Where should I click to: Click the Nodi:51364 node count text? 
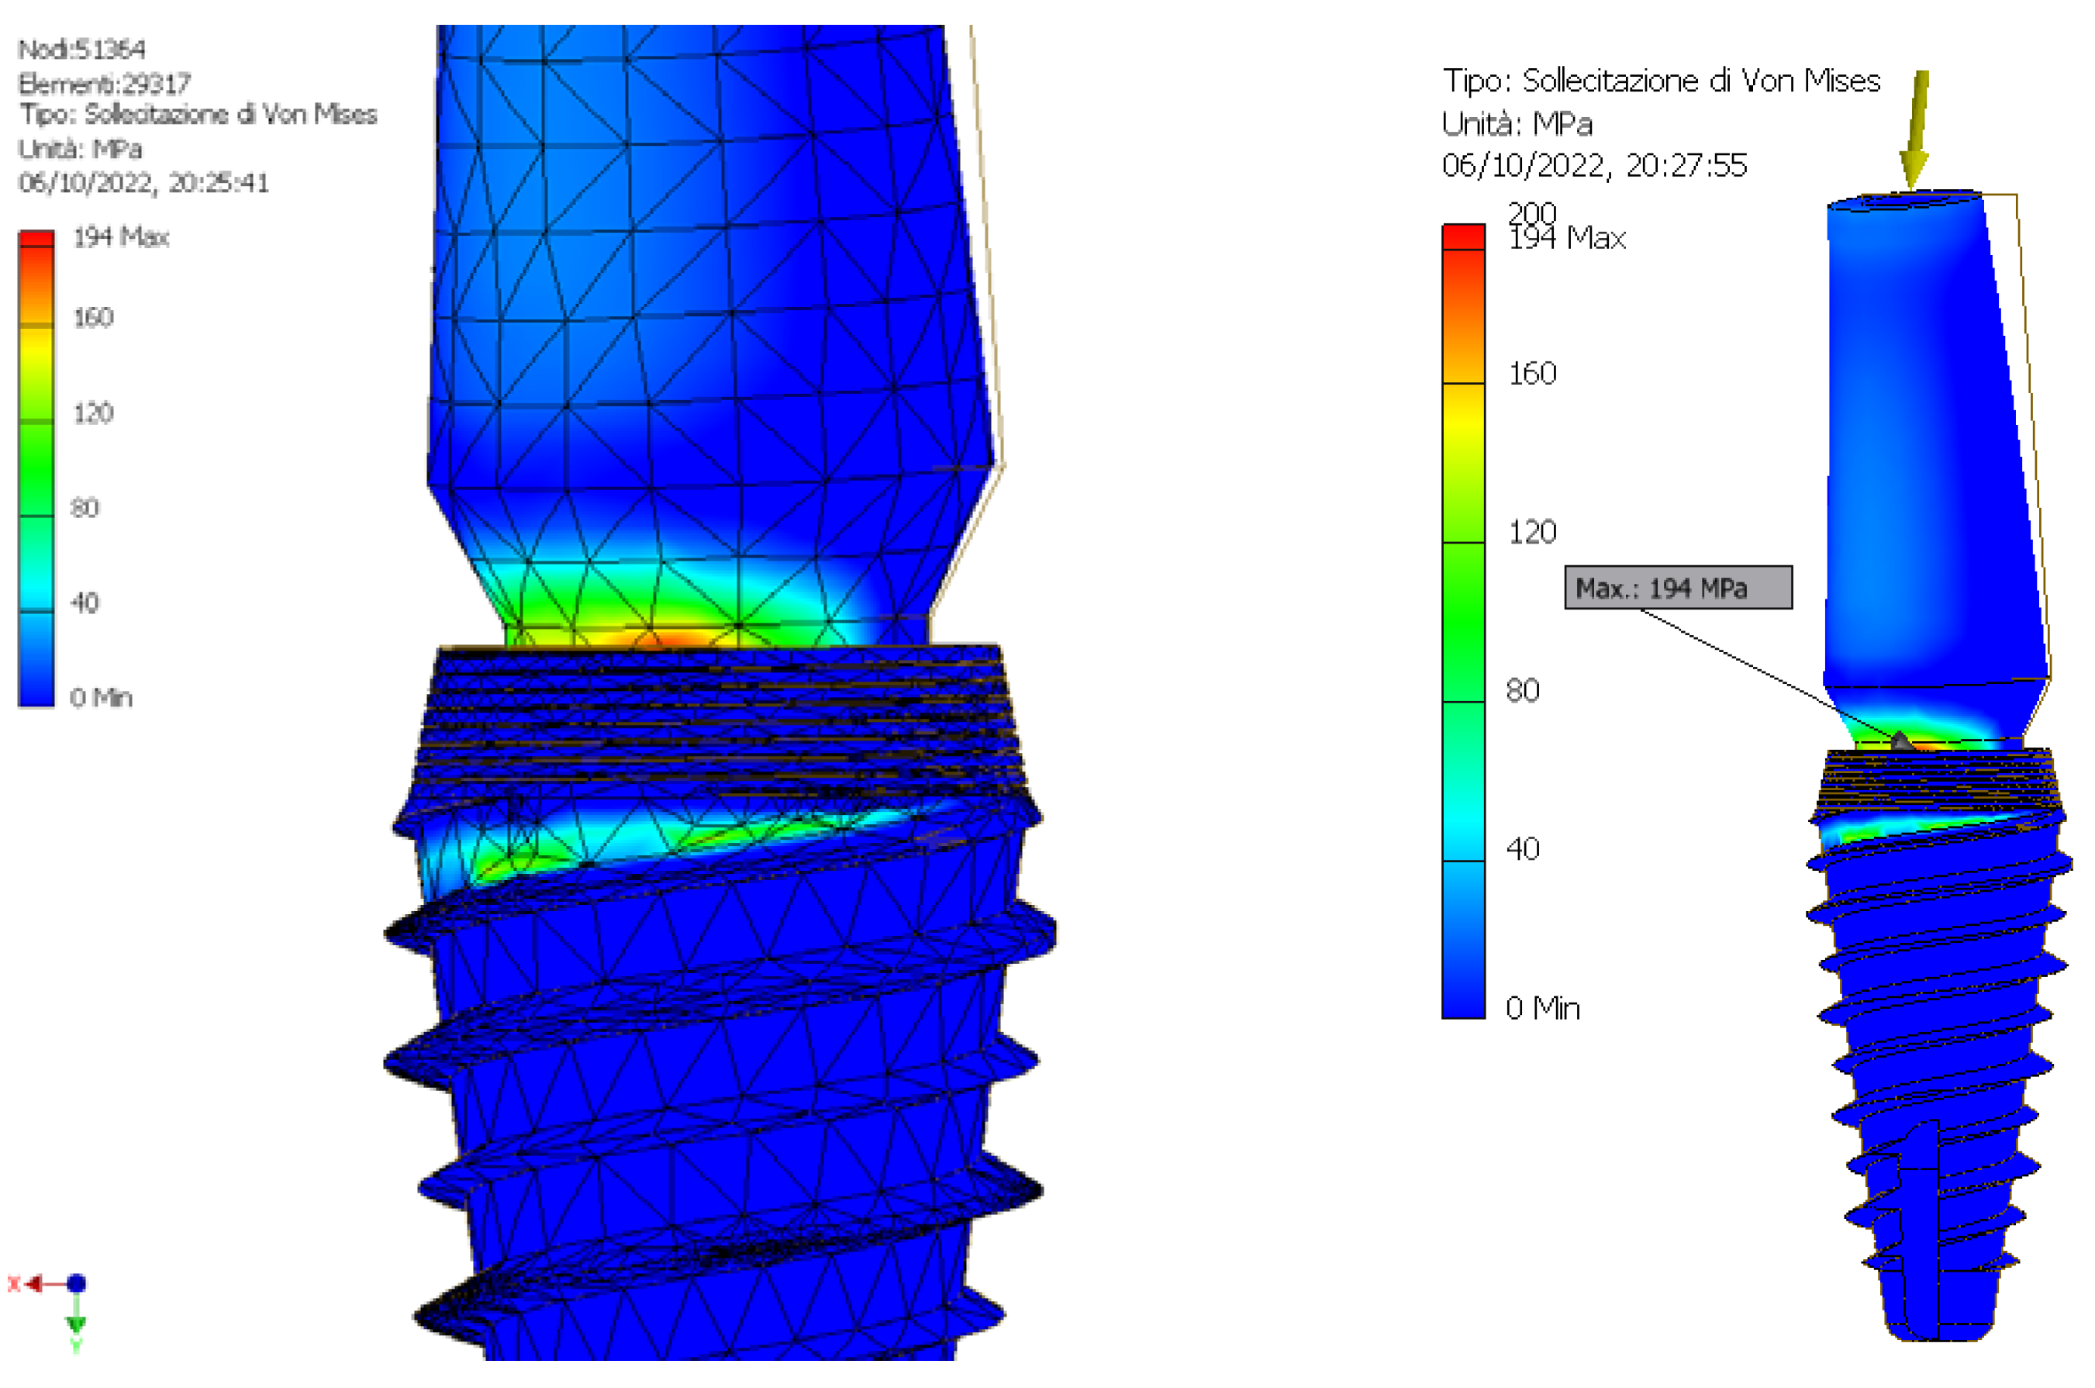pyautogui.click(x=81, y=50)
